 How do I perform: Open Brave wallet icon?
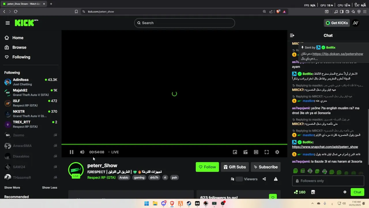(347, 12)
